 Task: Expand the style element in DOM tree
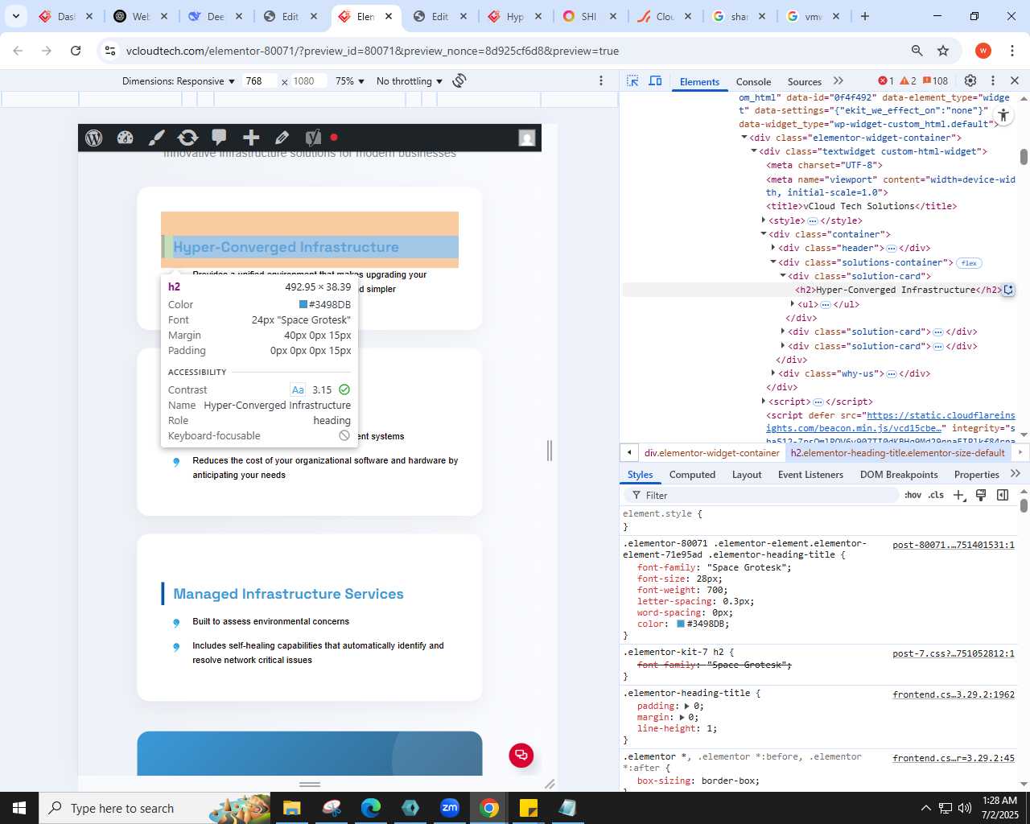(764, 220)
